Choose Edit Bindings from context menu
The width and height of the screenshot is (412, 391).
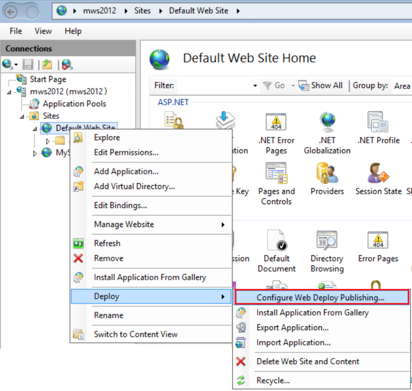(120, 205)
